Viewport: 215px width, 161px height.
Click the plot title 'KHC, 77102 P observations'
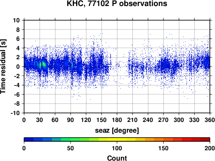(117, 3)
